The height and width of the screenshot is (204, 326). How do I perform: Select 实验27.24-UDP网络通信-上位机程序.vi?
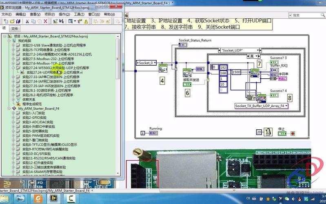click(55, 72)
